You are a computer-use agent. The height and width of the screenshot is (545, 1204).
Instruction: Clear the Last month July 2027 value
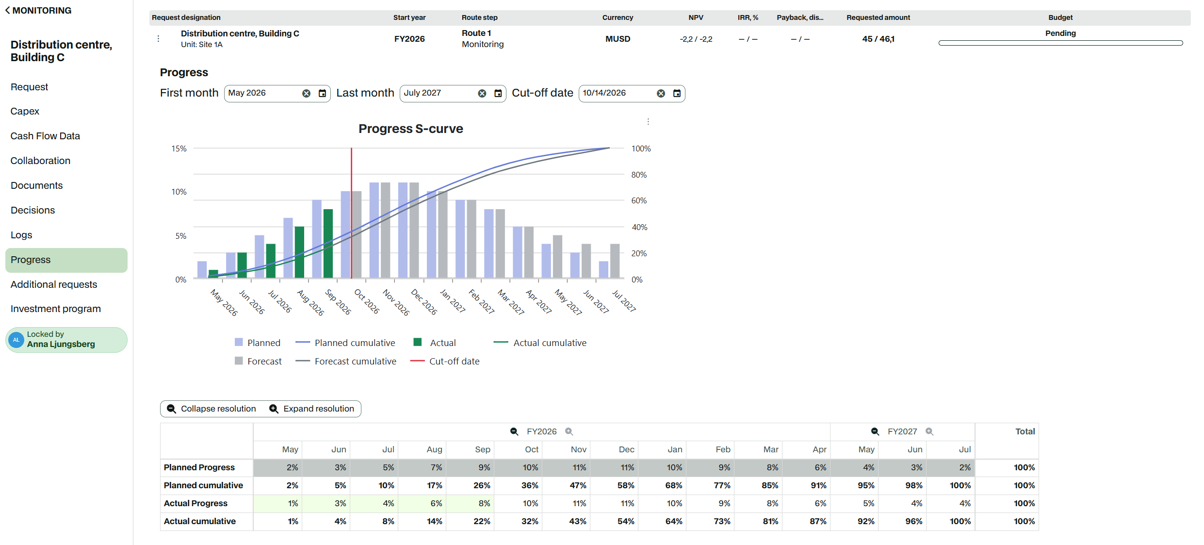click(482, 93)
